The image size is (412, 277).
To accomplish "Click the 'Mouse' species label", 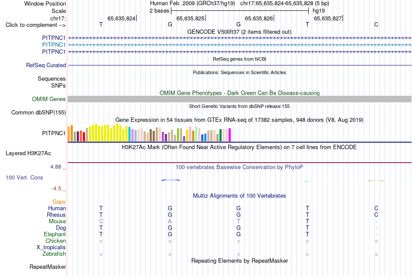I will (57, 222).
